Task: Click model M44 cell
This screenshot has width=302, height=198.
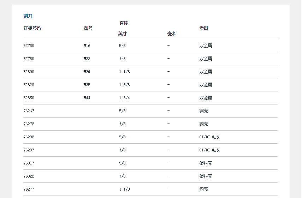Action: pos(87,98)
